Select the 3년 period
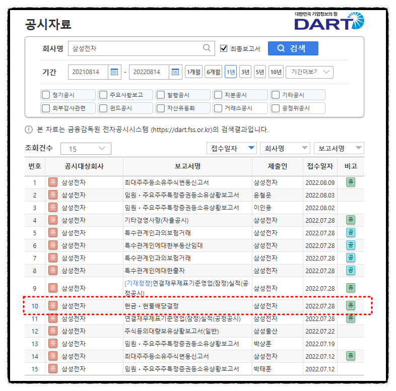The height and width of the screenshot is (391, 396). [x=245, y=72]
